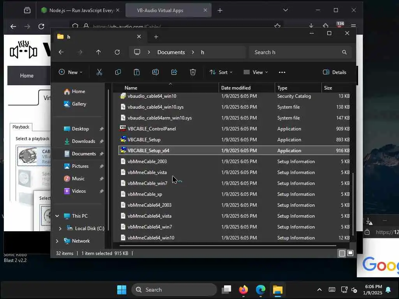Select the VBCABLE_ControlPanel file
Viewport: 399px width, 299px height.
tap(234, 128)
